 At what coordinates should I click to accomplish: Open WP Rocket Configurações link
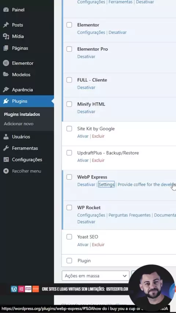pyautogui.click(x=91, y=215)
